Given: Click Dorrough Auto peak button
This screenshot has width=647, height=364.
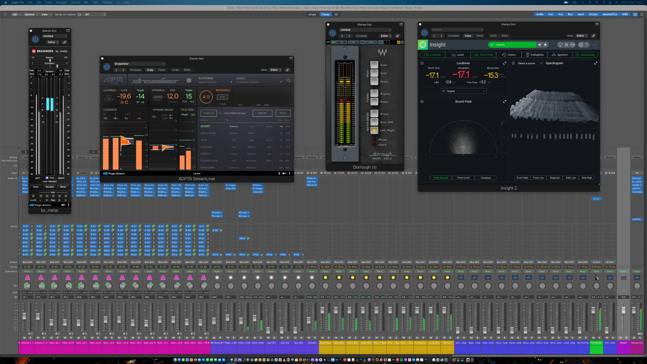Looking at the screenshot, I should 374,65.
